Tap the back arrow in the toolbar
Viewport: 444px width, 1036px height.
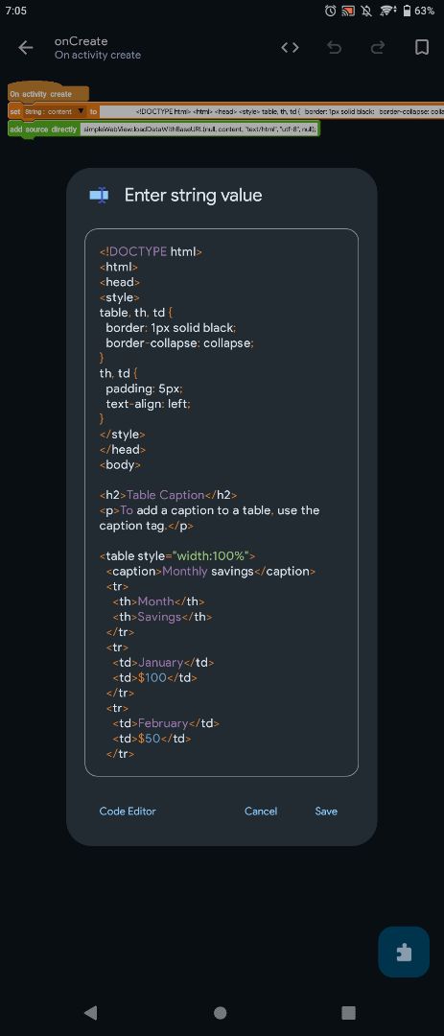tap(26, 48)
